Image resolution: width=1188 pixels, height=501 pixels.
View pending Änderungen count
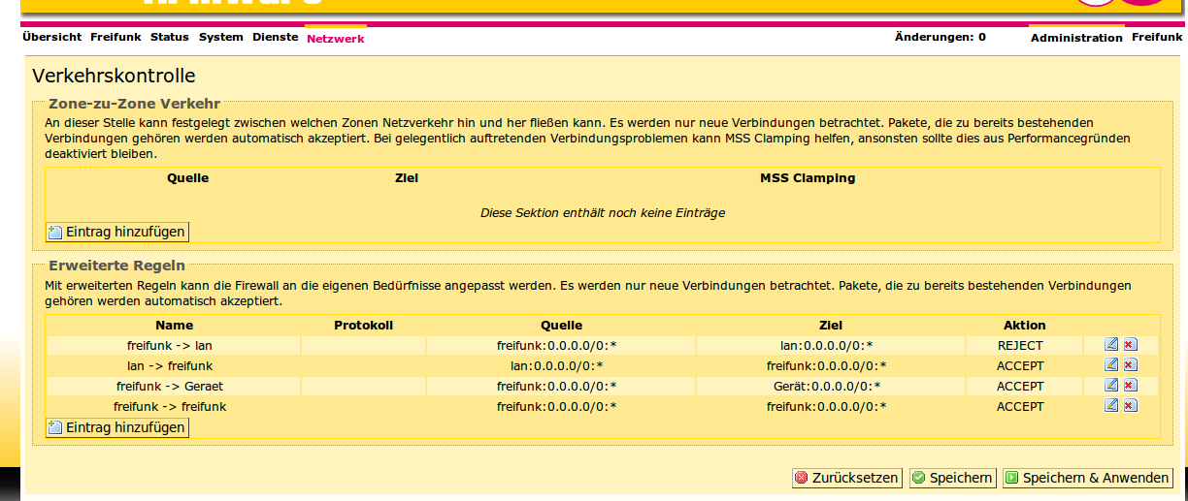coord(940,37)
